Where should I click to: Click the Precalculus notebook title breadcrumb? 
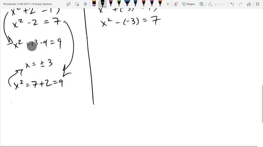(28, 4)
